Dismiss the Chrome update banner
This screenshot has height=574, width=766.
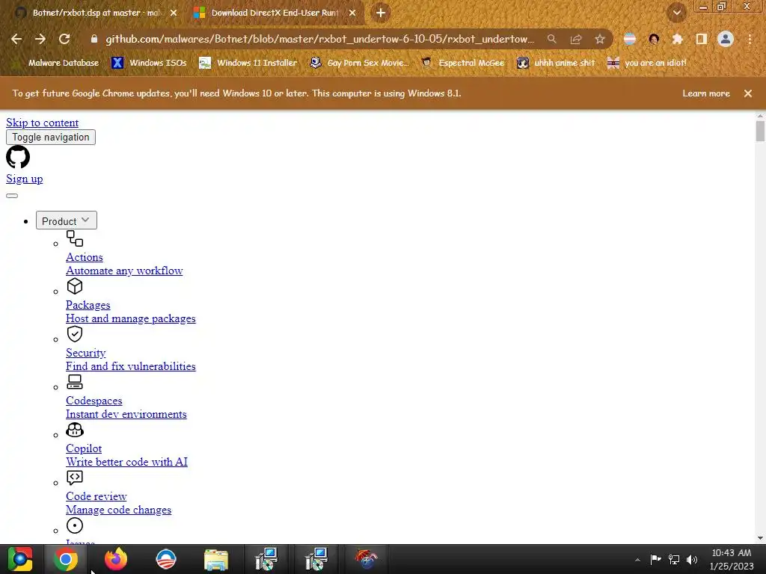pos(748,93)
